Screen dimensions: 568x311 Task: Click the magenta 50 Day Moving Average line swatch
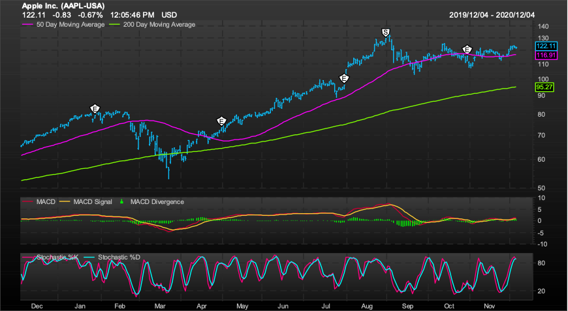coord(28,25)
